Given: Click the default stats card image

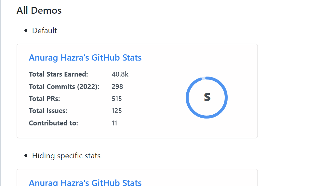Looking at the screenshot, I should coord(137,91).
